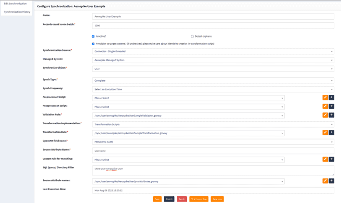Click the Test Connection button
This screenshot has height=203, width=341.
(x=198, y=199)
